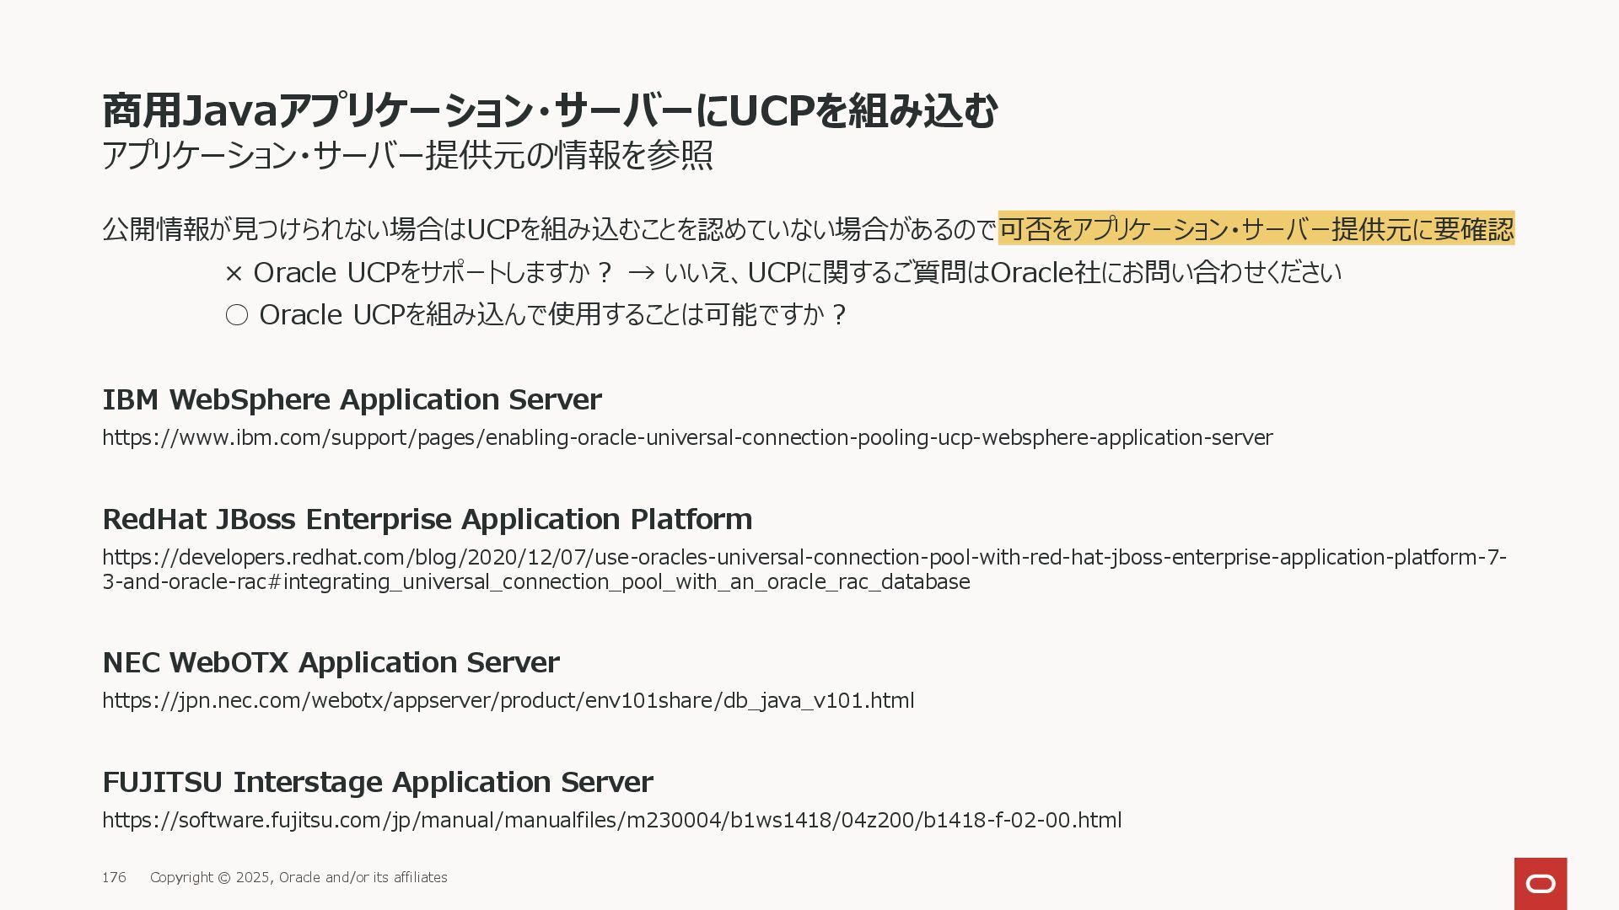Click the page number 176
The width and height of the screenshot is (1619, 910).
(x=114, y=877)
